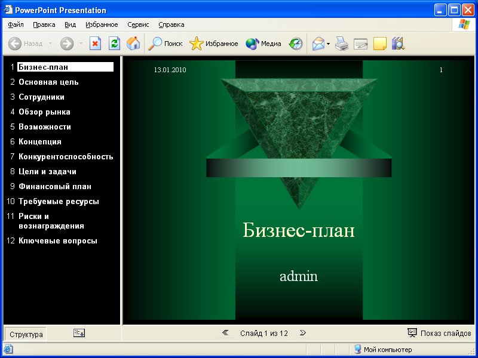Screen dimensions: 478x358
Task: Click the expand/collapse outline icon
Action: tap(79, 333)
